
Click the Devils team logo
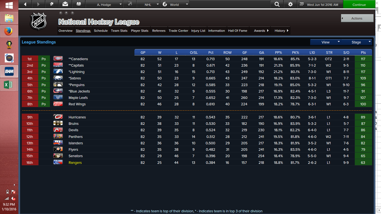click(58, 130)
